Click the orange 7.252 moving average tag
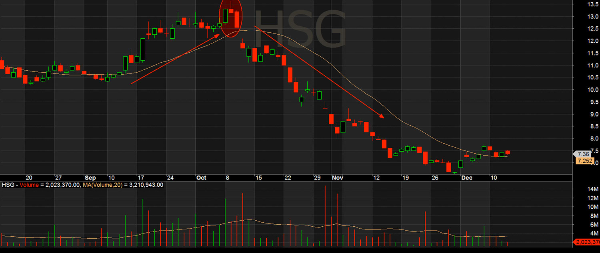This screenshot has height=253, width=600. click(584, 161)
